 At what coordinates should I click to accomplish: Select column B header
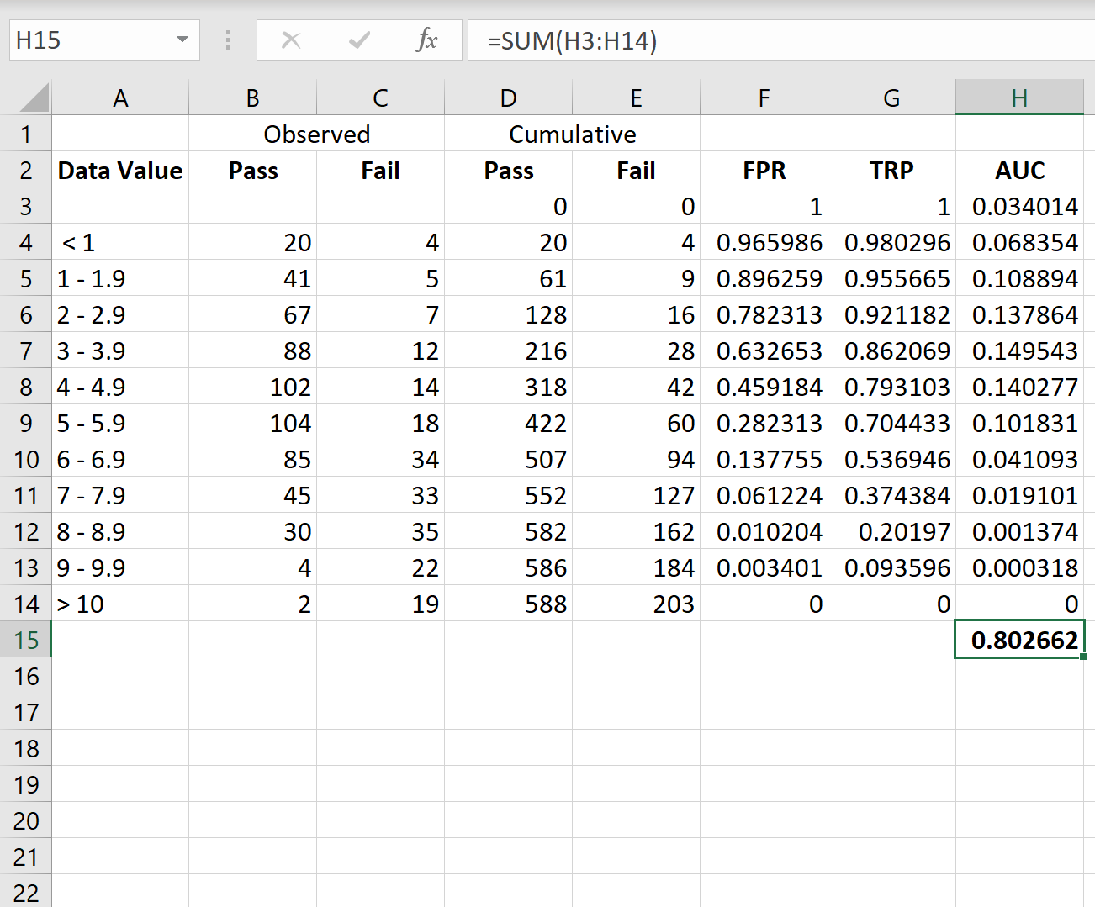pyautogui.click(x=252, y=98)
